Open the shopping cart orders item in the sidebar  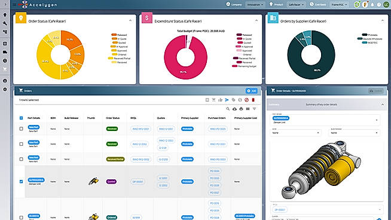tap(5, 69)
